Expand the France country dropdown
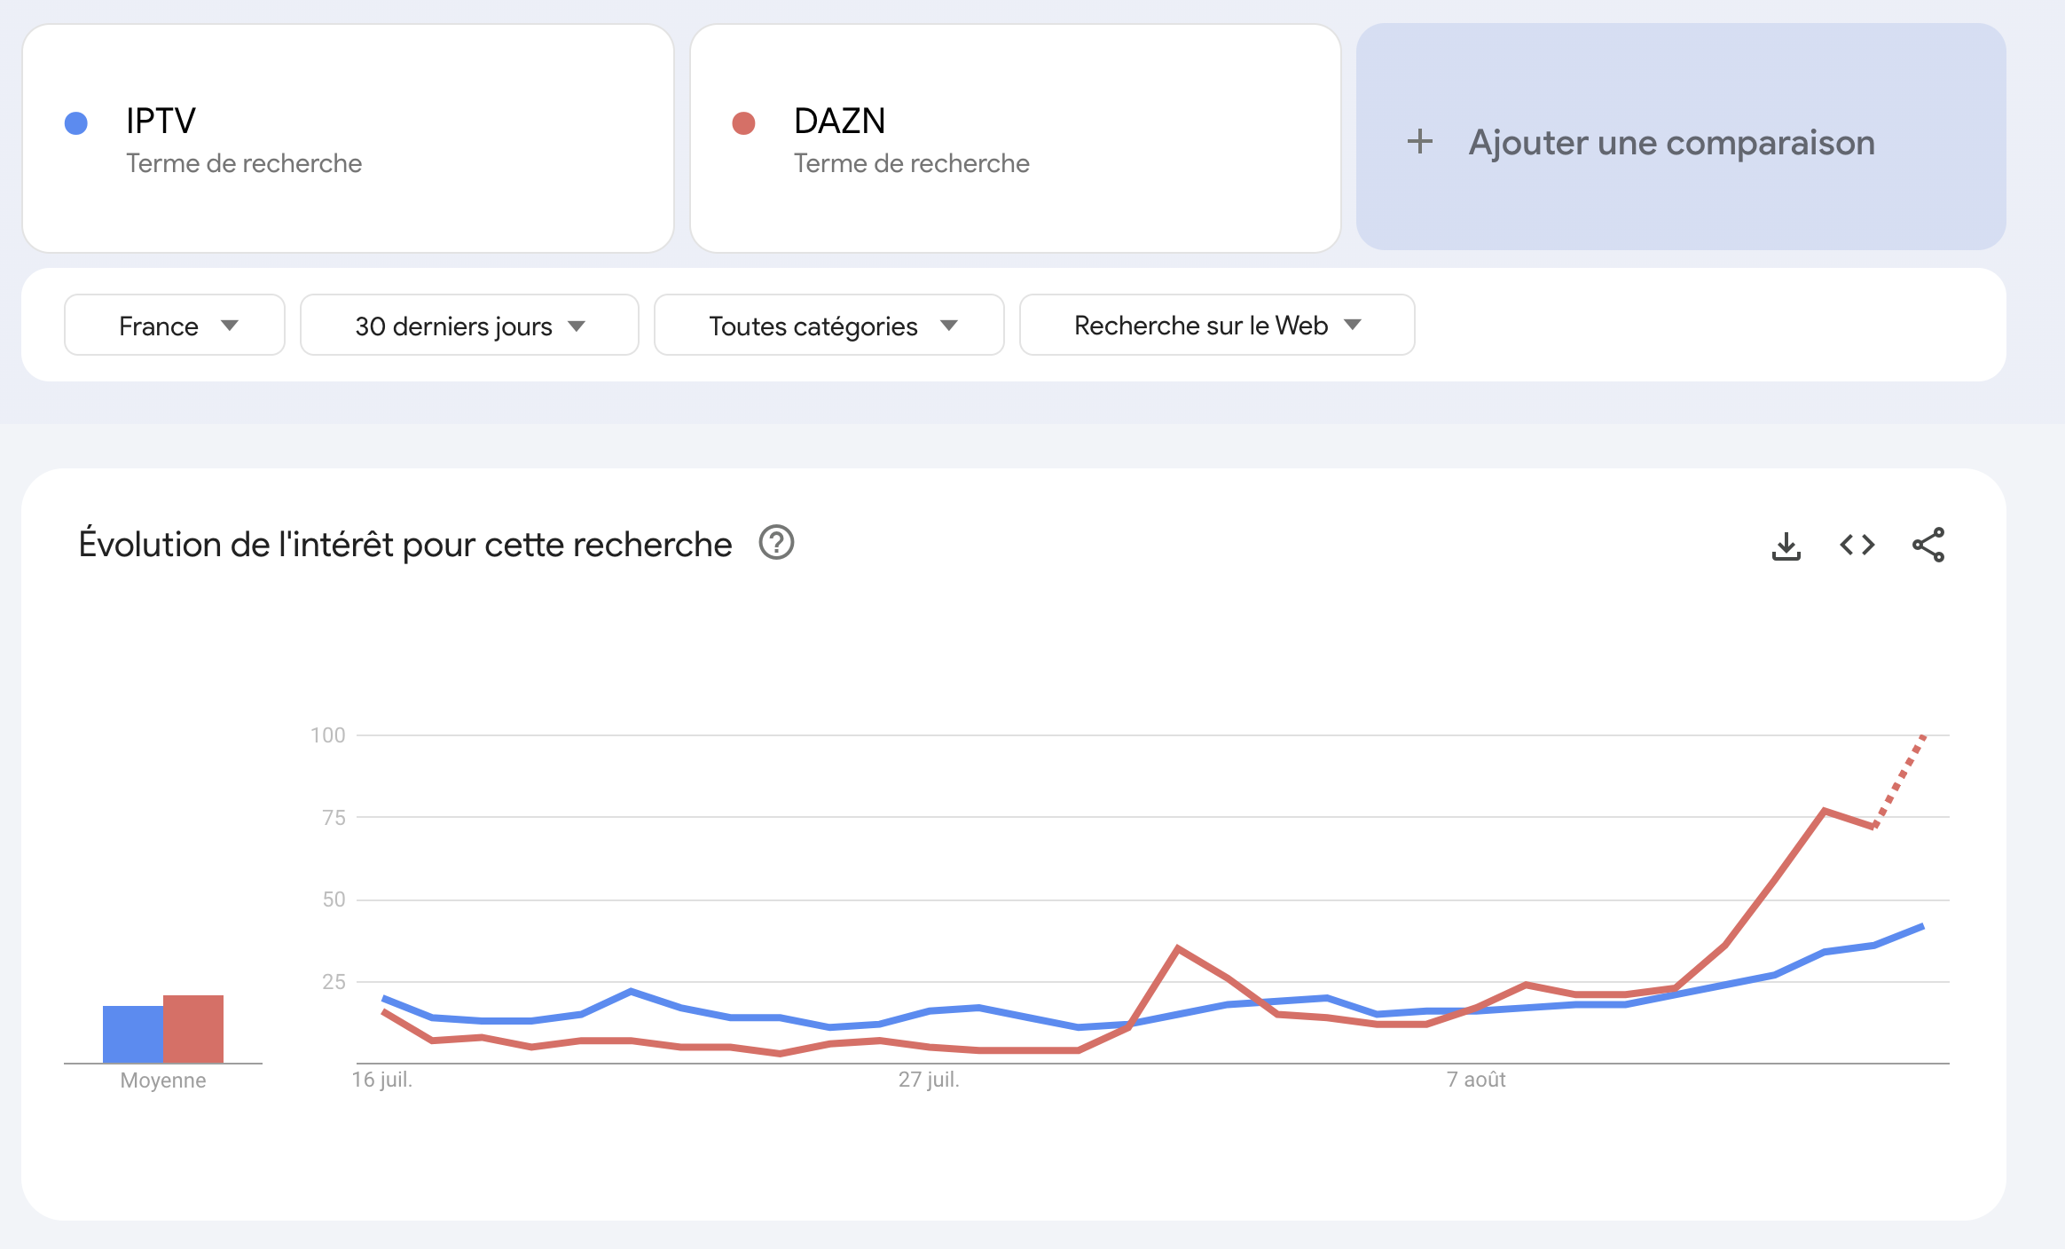The image size is (2065, 1249). (175, 326)
